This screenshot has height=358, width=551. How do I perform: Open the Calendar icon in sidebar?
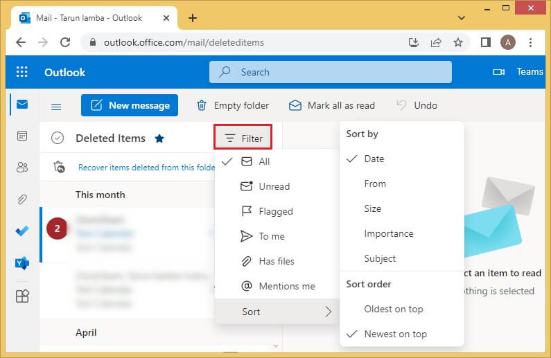(22, 136)
